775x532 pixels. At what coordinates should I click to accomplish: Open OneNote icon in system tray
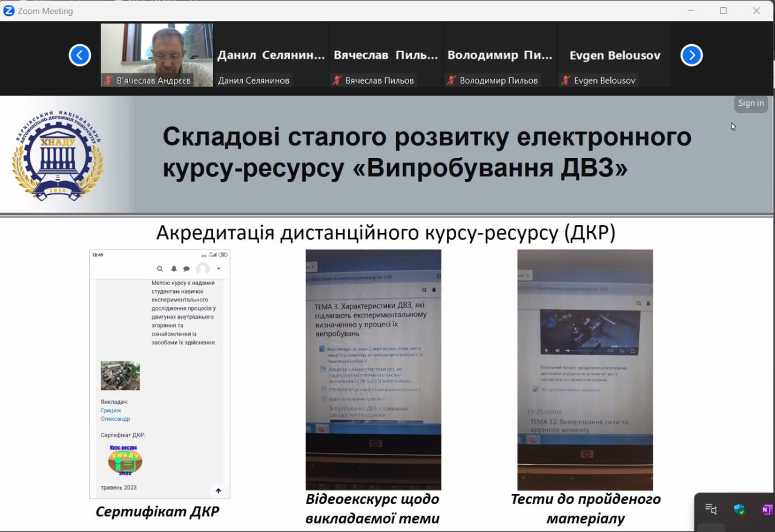pyautogui.click(x=766, y=510)
